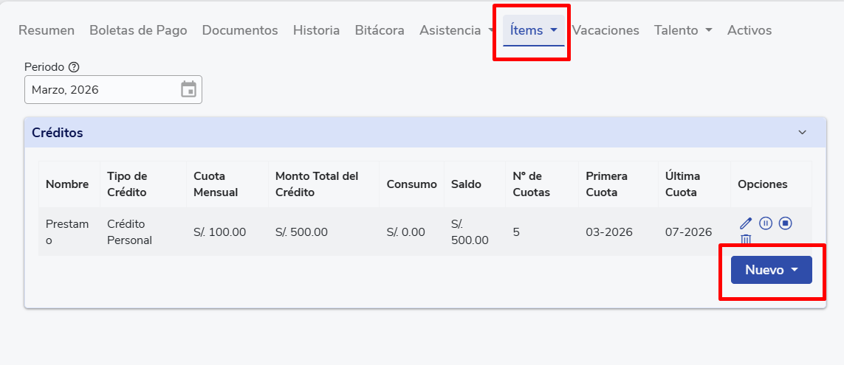Delete the Prestamo credit with trash icon
The height and width of the screenshot is (365, 844).
pos(746,239)
